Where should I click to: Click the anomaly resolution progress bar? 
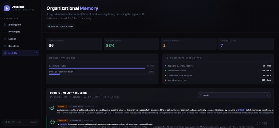point(102,68)
